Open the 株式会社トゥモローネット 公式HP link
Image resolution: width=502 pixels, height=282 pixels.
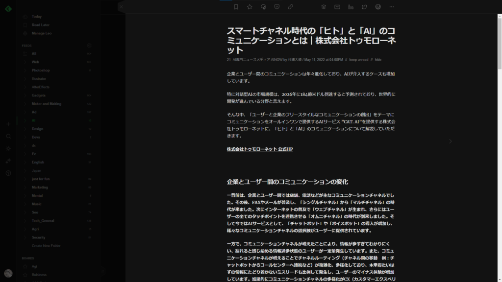pos(259,149)
